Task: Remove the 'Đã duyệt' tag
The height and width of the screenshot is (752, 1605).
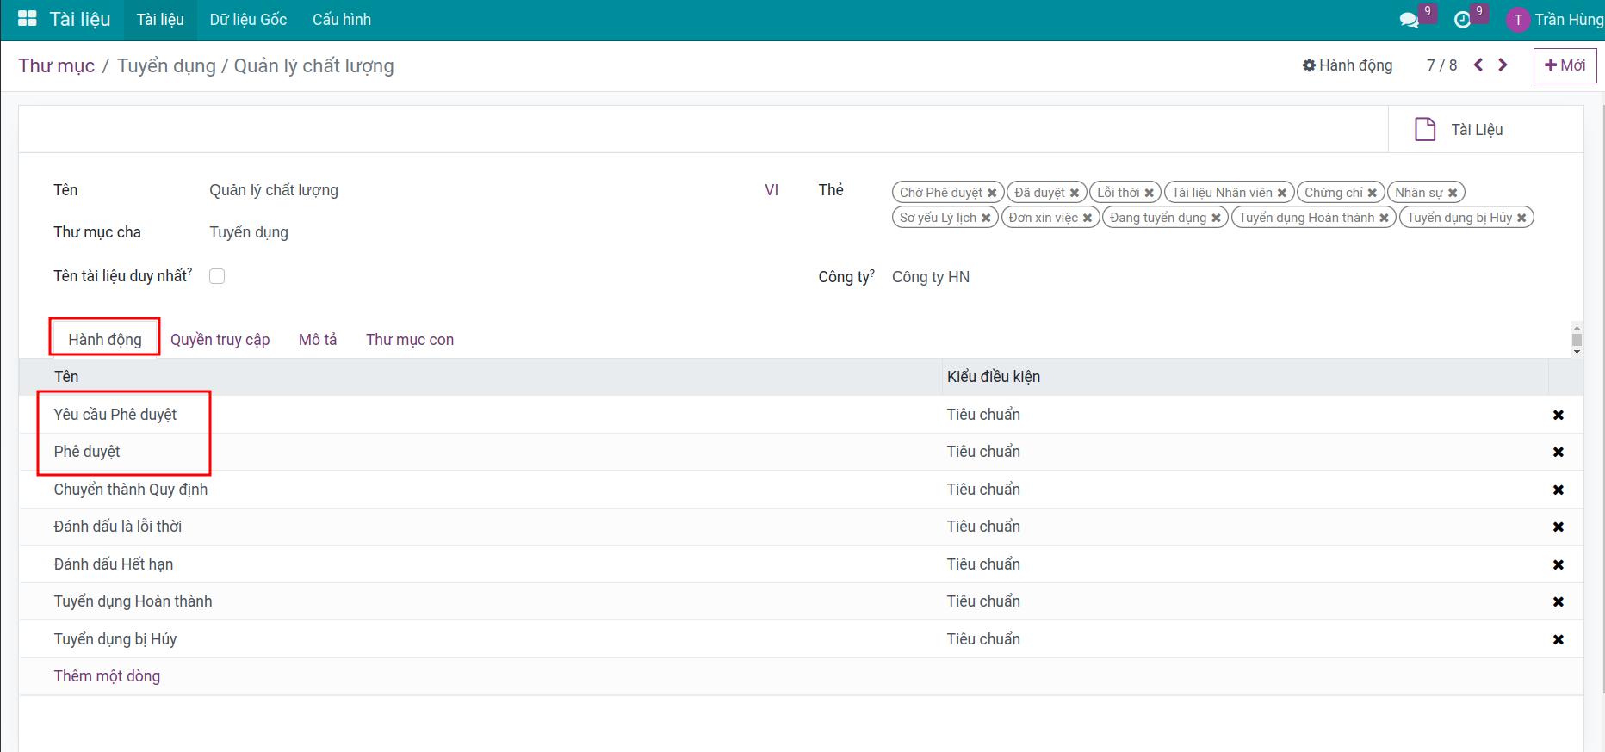Action: pos(1075,193)
